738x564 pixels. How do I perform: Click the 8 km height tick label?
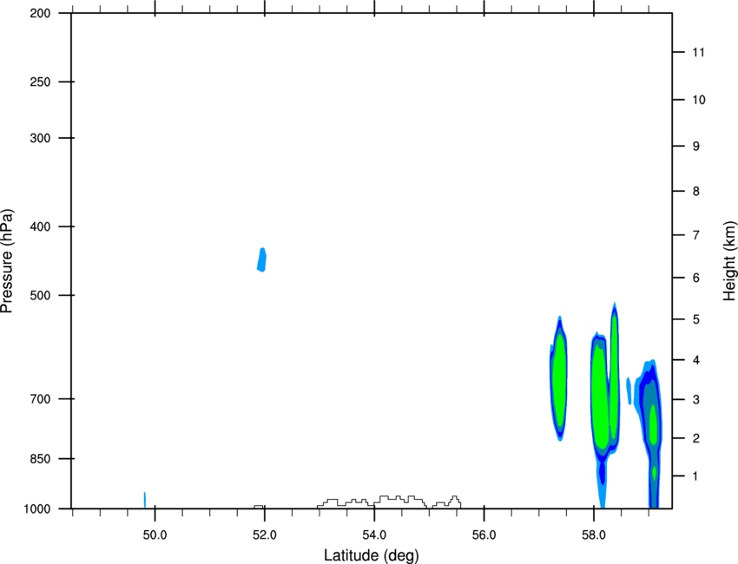coord(696,192)
